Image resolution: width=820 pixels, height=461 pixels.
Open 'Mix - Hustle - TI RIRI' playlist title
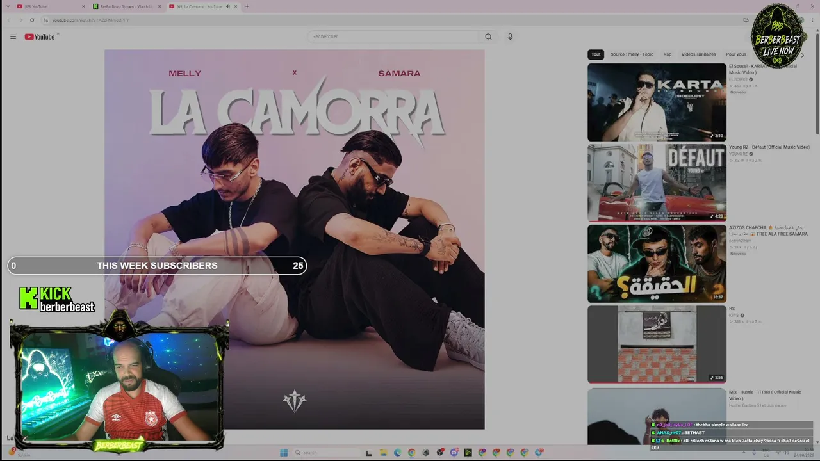(765, 395)
